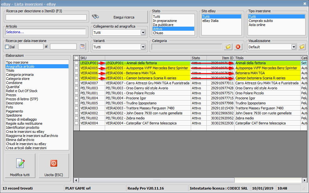The width and height of the screenshot is (309, 193).
Task: Click the grid horizontal scrollbar thumb
Action: coord(157,180)
